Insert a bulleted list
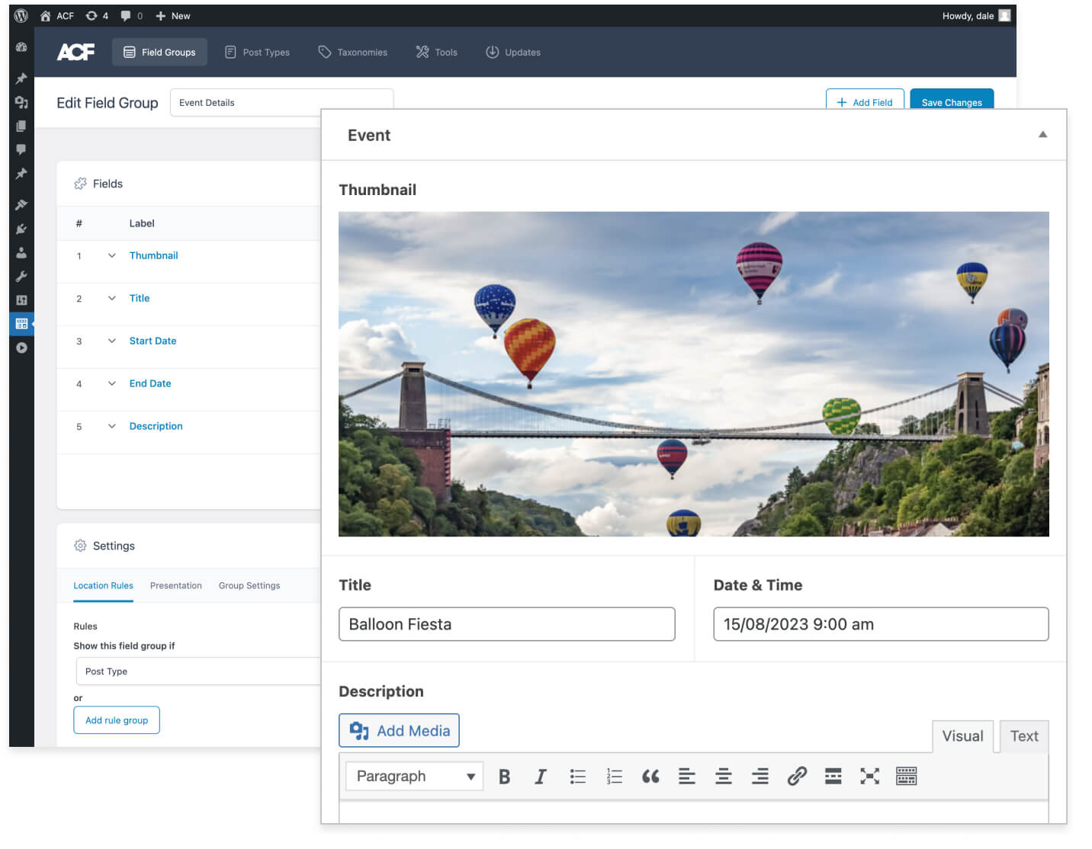The image size is (1092, 849). (577, 776)
